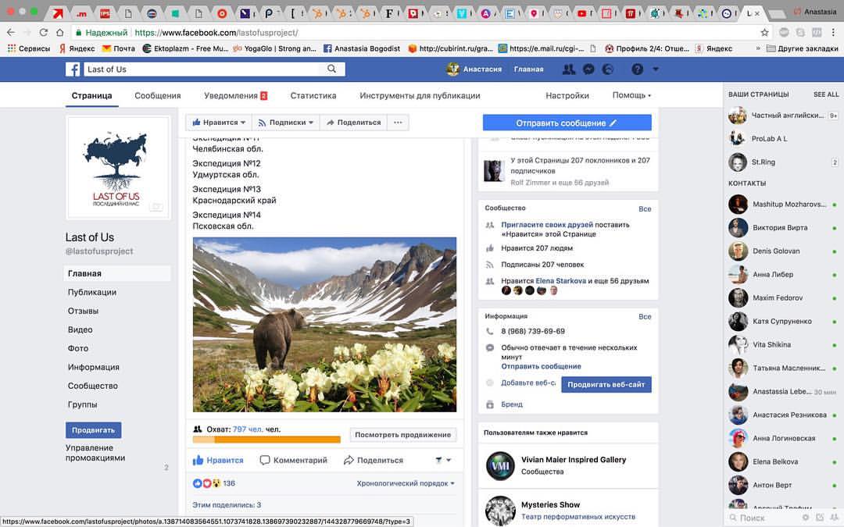The height and width of the screenshot is (527, 844).
Task: Open the Нравится dropdown on the page header
Action: pyautogui.click(x=219, y=123)
